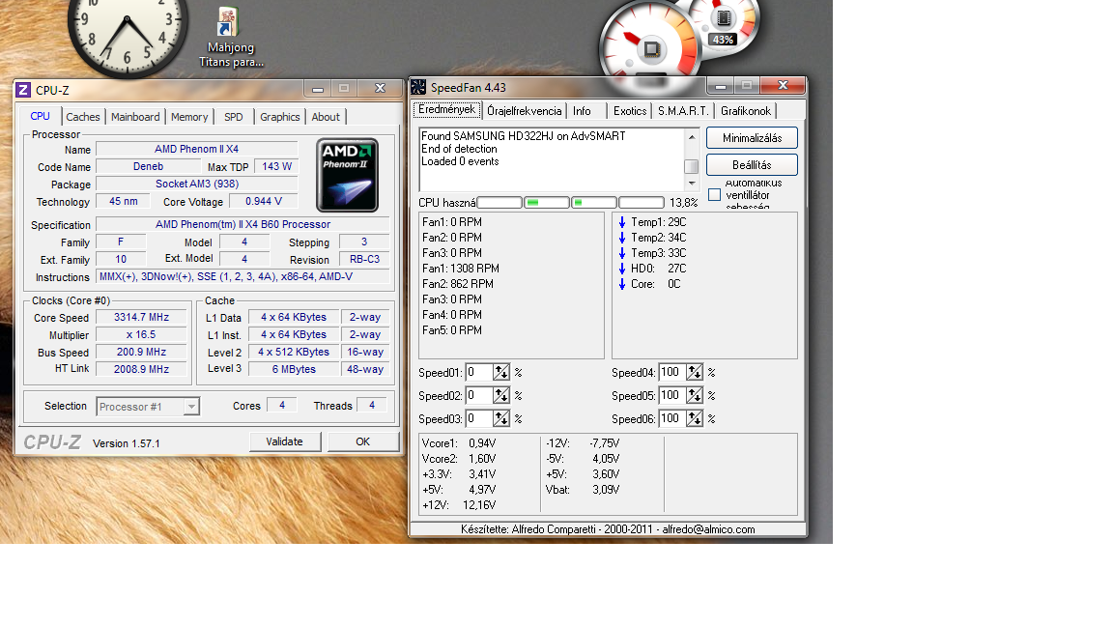This screenshot has height=626, width=1113.
Task: Click the SpeedFan log scrollbar thumb
Action: [691, 166]
